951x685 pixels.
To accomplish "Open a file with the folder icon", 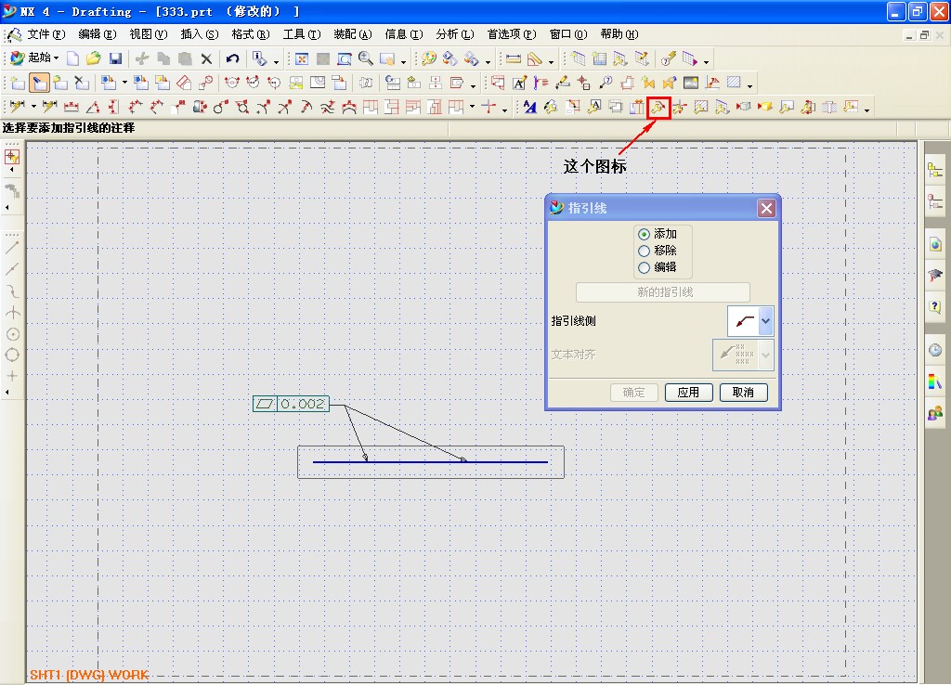I will [x=94, y=58].
